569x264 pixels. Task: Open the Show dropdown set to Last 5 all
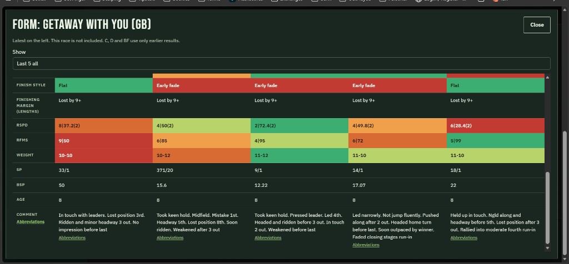coord(281,63)
